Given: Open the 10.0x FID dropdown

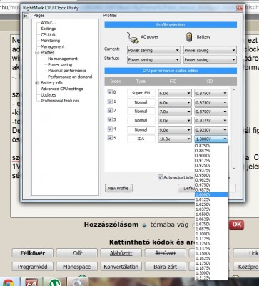Looking at the screenshot, I should (x=175, y=139).
